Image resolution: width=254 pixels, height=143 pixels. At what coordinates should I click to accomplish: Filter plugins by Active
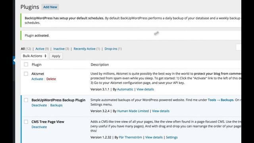pos(40,49)
